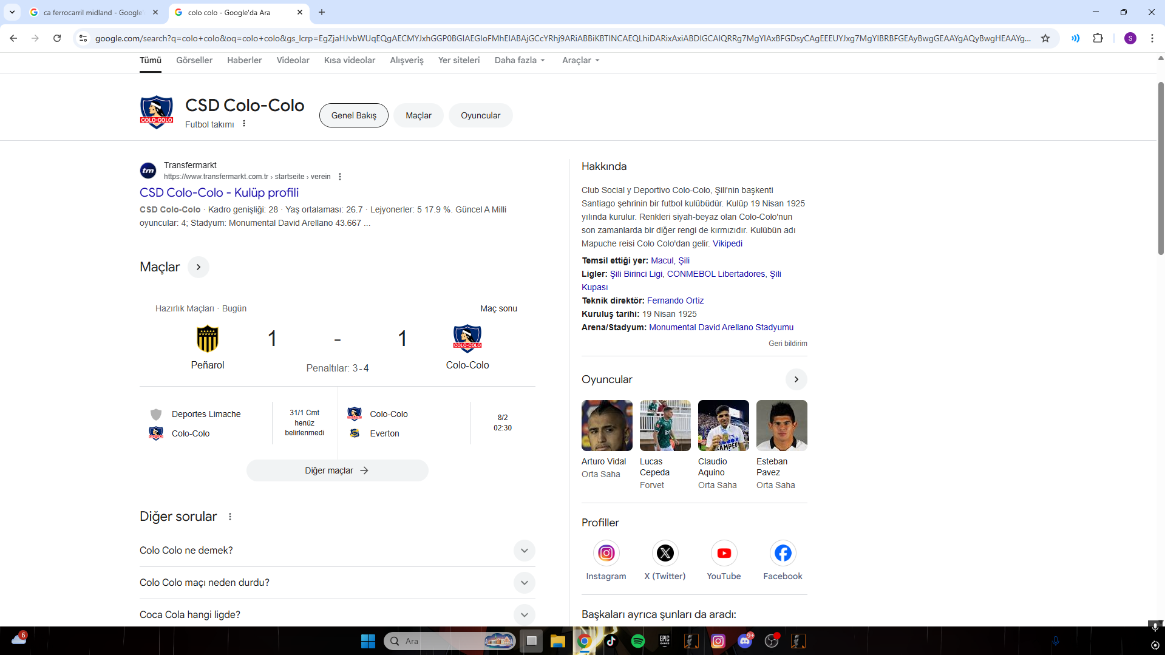Screen dimensions: 1165x655
Task: Switch to the Alışveriş tab
Action: pos(407,60)
